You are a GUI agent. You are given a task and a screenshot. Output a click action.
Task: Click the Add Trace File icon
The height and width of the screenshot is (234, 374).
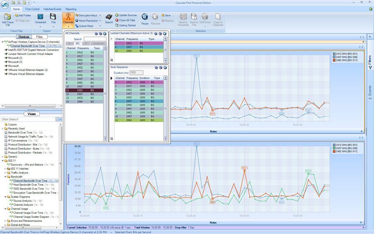pos(7,17)
